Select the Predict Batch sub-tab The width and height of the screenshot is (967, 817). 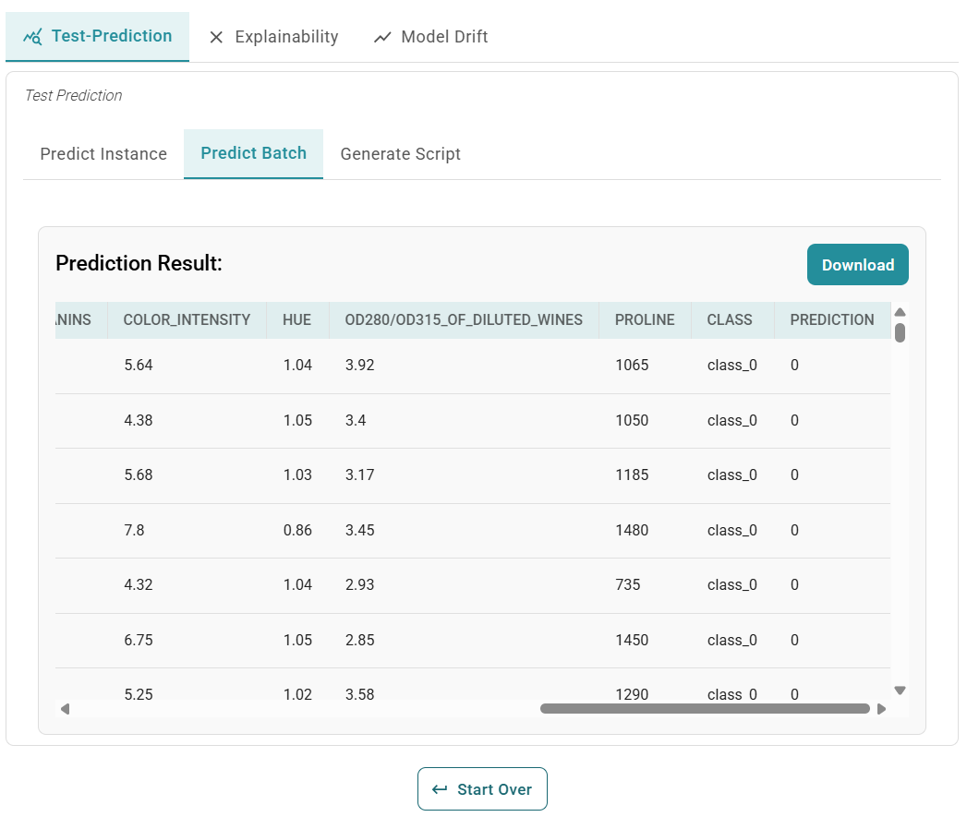(x=253, y=153)
